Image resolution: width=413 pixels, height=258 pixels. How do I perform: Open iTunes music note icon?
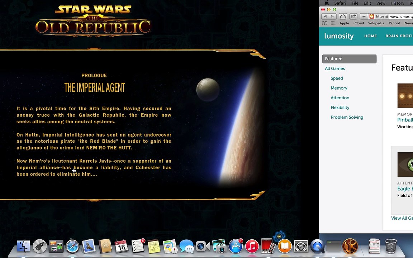pos(252,246)
